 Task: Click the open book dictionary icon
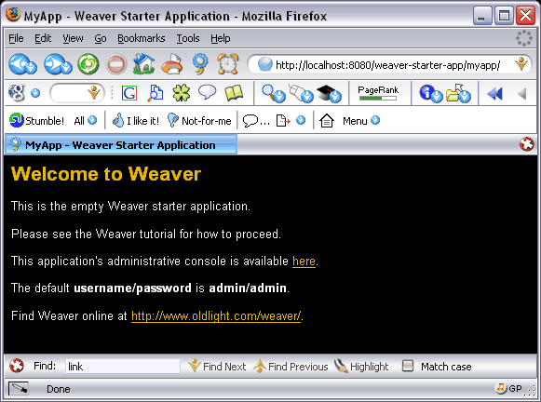[234, 93]
